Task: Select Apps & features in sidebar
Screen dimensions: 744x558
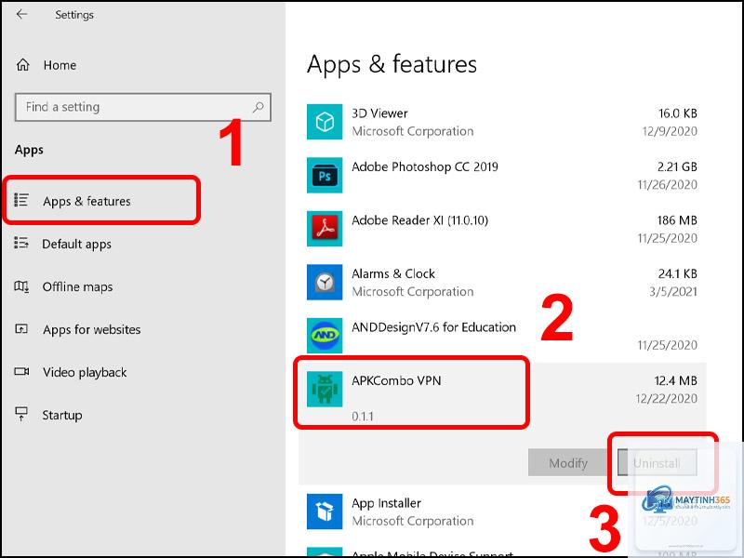Action: (86, 201)
